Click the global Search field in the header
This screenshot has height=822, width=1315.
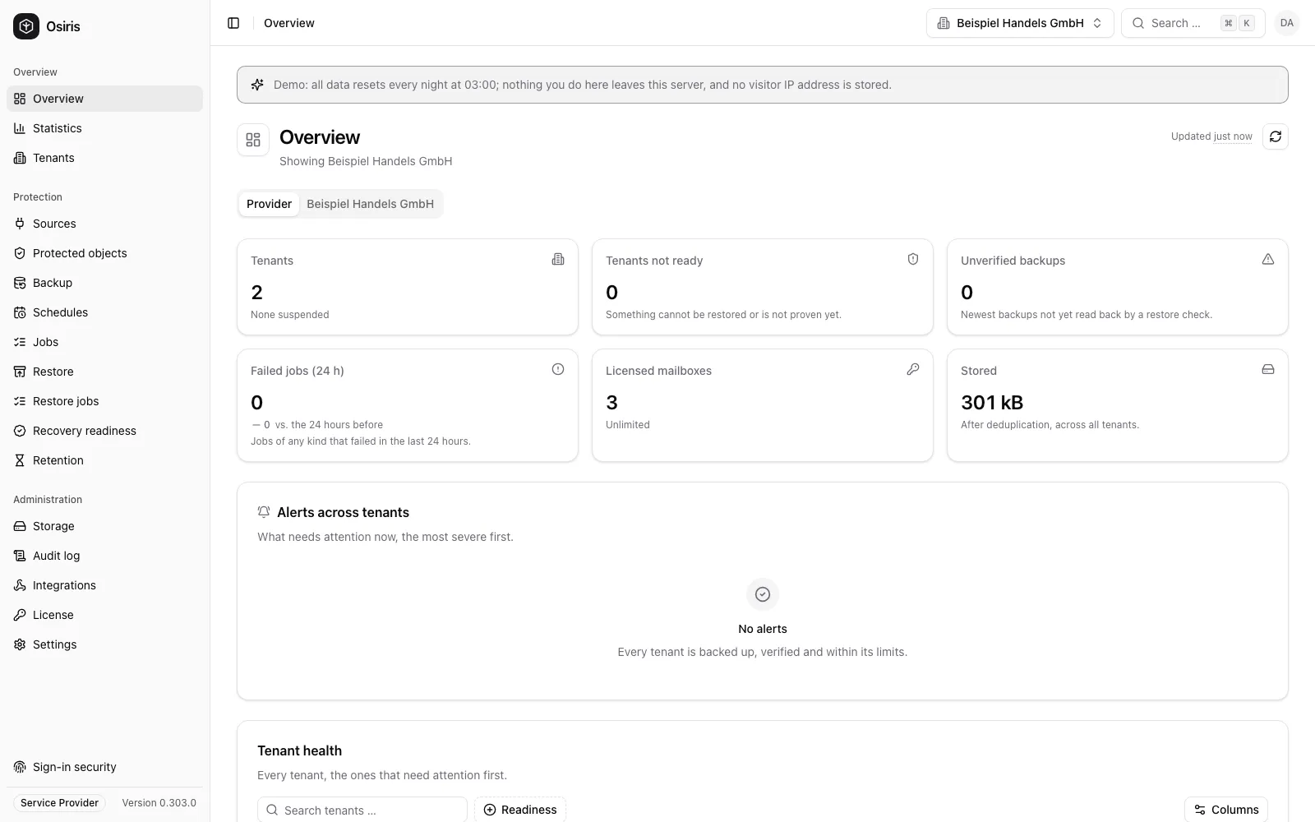(x=1193, y=23)
